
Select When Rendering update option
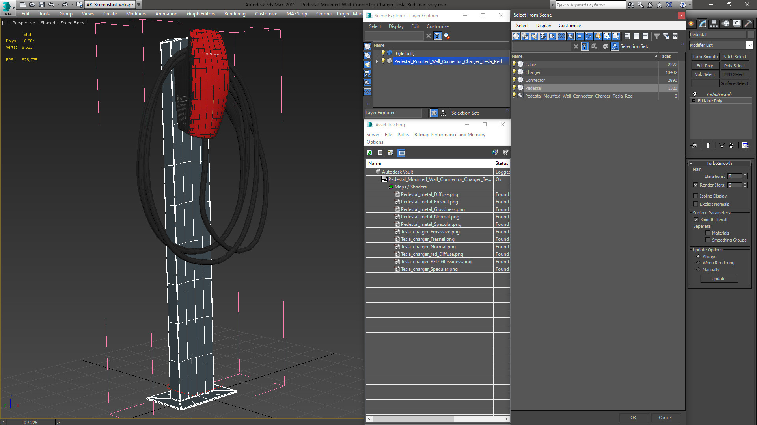coord(698,263)
